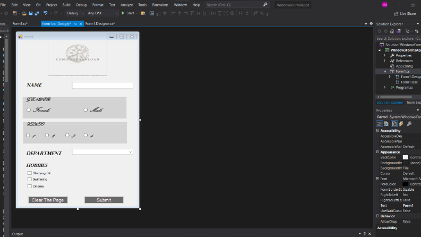
Task: Check the Swimming checkbox
Action: (x=30, y=179)
